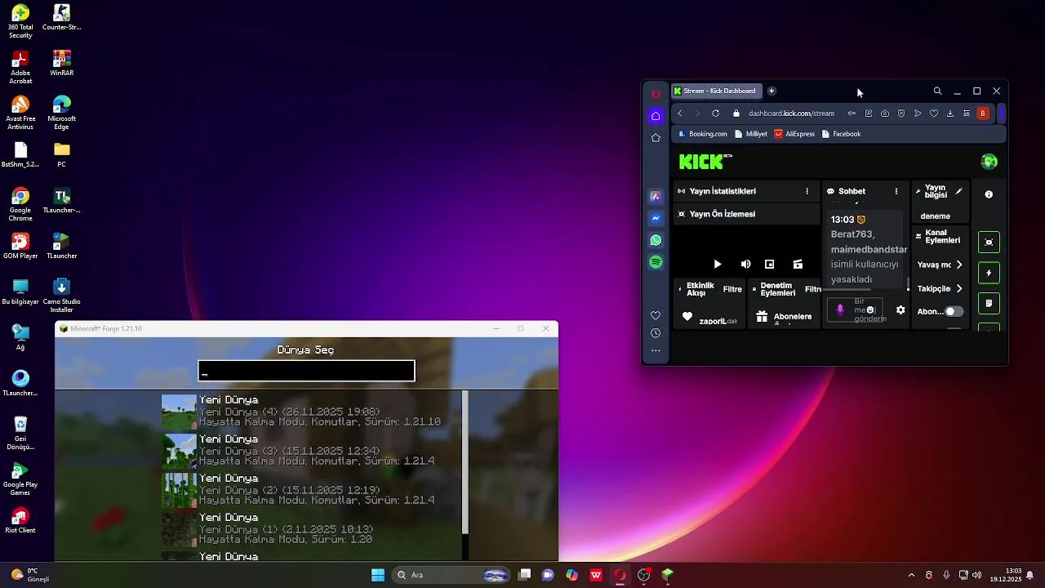
Task: Click the Opera address bar URL
Action: 791,114
